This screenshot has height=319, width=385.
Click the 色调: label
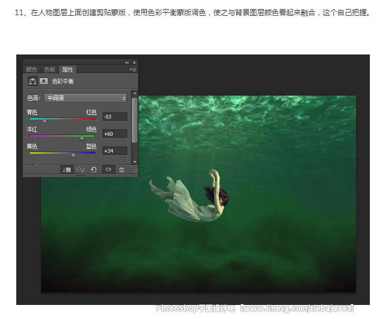coord(34,98)
